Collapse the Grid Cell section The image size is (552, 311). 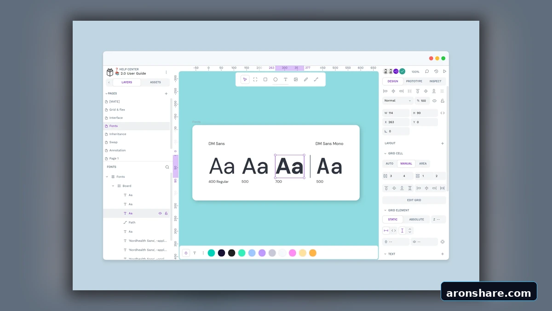(x=385, y=153)
